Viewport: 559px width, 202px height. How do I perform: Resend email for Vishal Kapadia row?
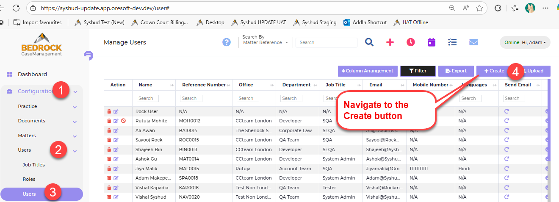point(506,188)
